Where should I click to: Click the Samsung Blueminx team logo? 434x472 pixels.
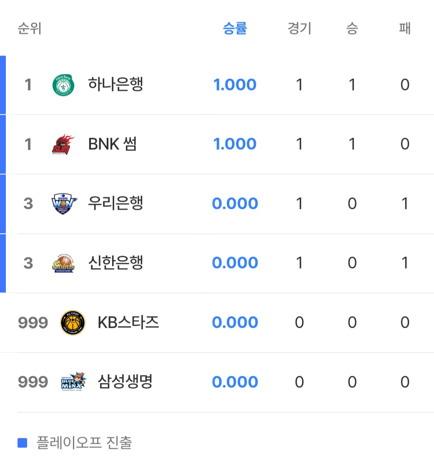tap(73, 382)
